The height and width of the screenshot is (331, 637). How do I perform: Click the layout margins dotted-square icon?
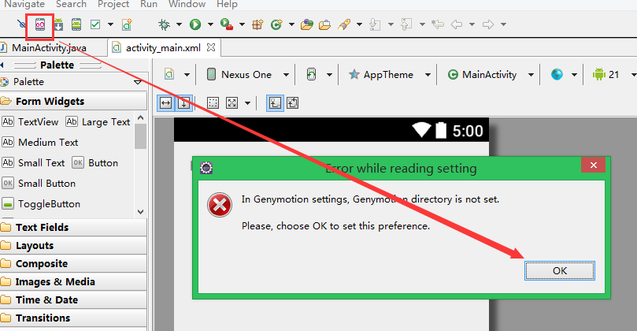213,103
